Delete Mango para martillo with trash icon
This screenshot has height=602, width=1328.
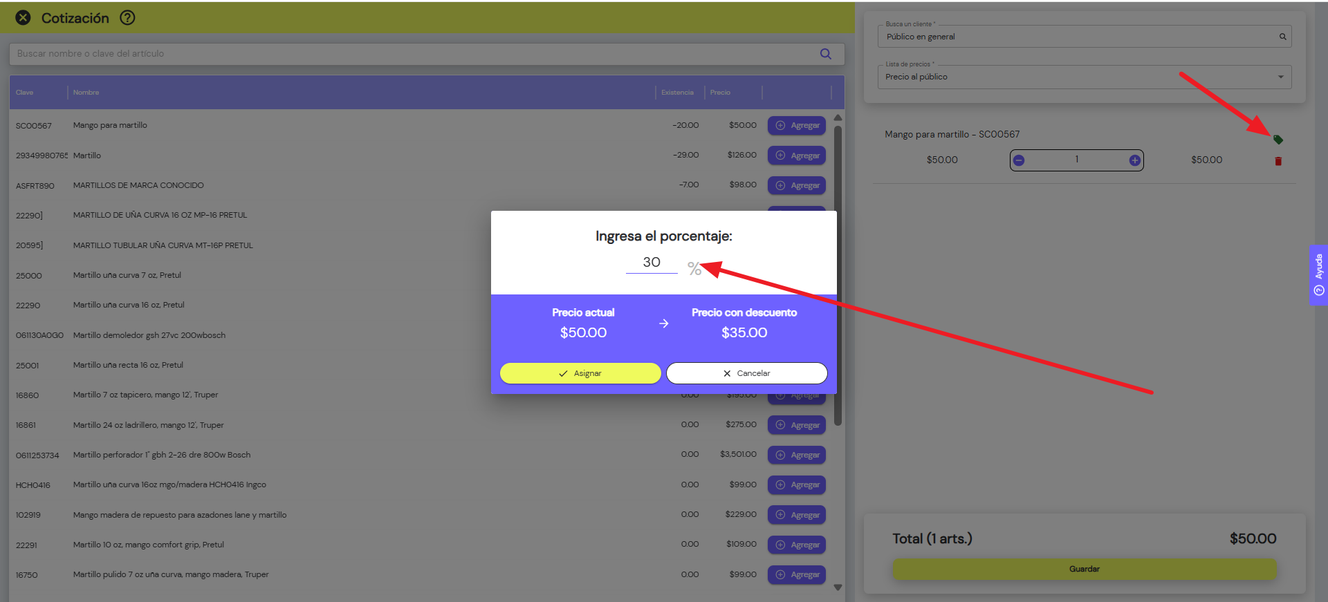(1278, 161)
